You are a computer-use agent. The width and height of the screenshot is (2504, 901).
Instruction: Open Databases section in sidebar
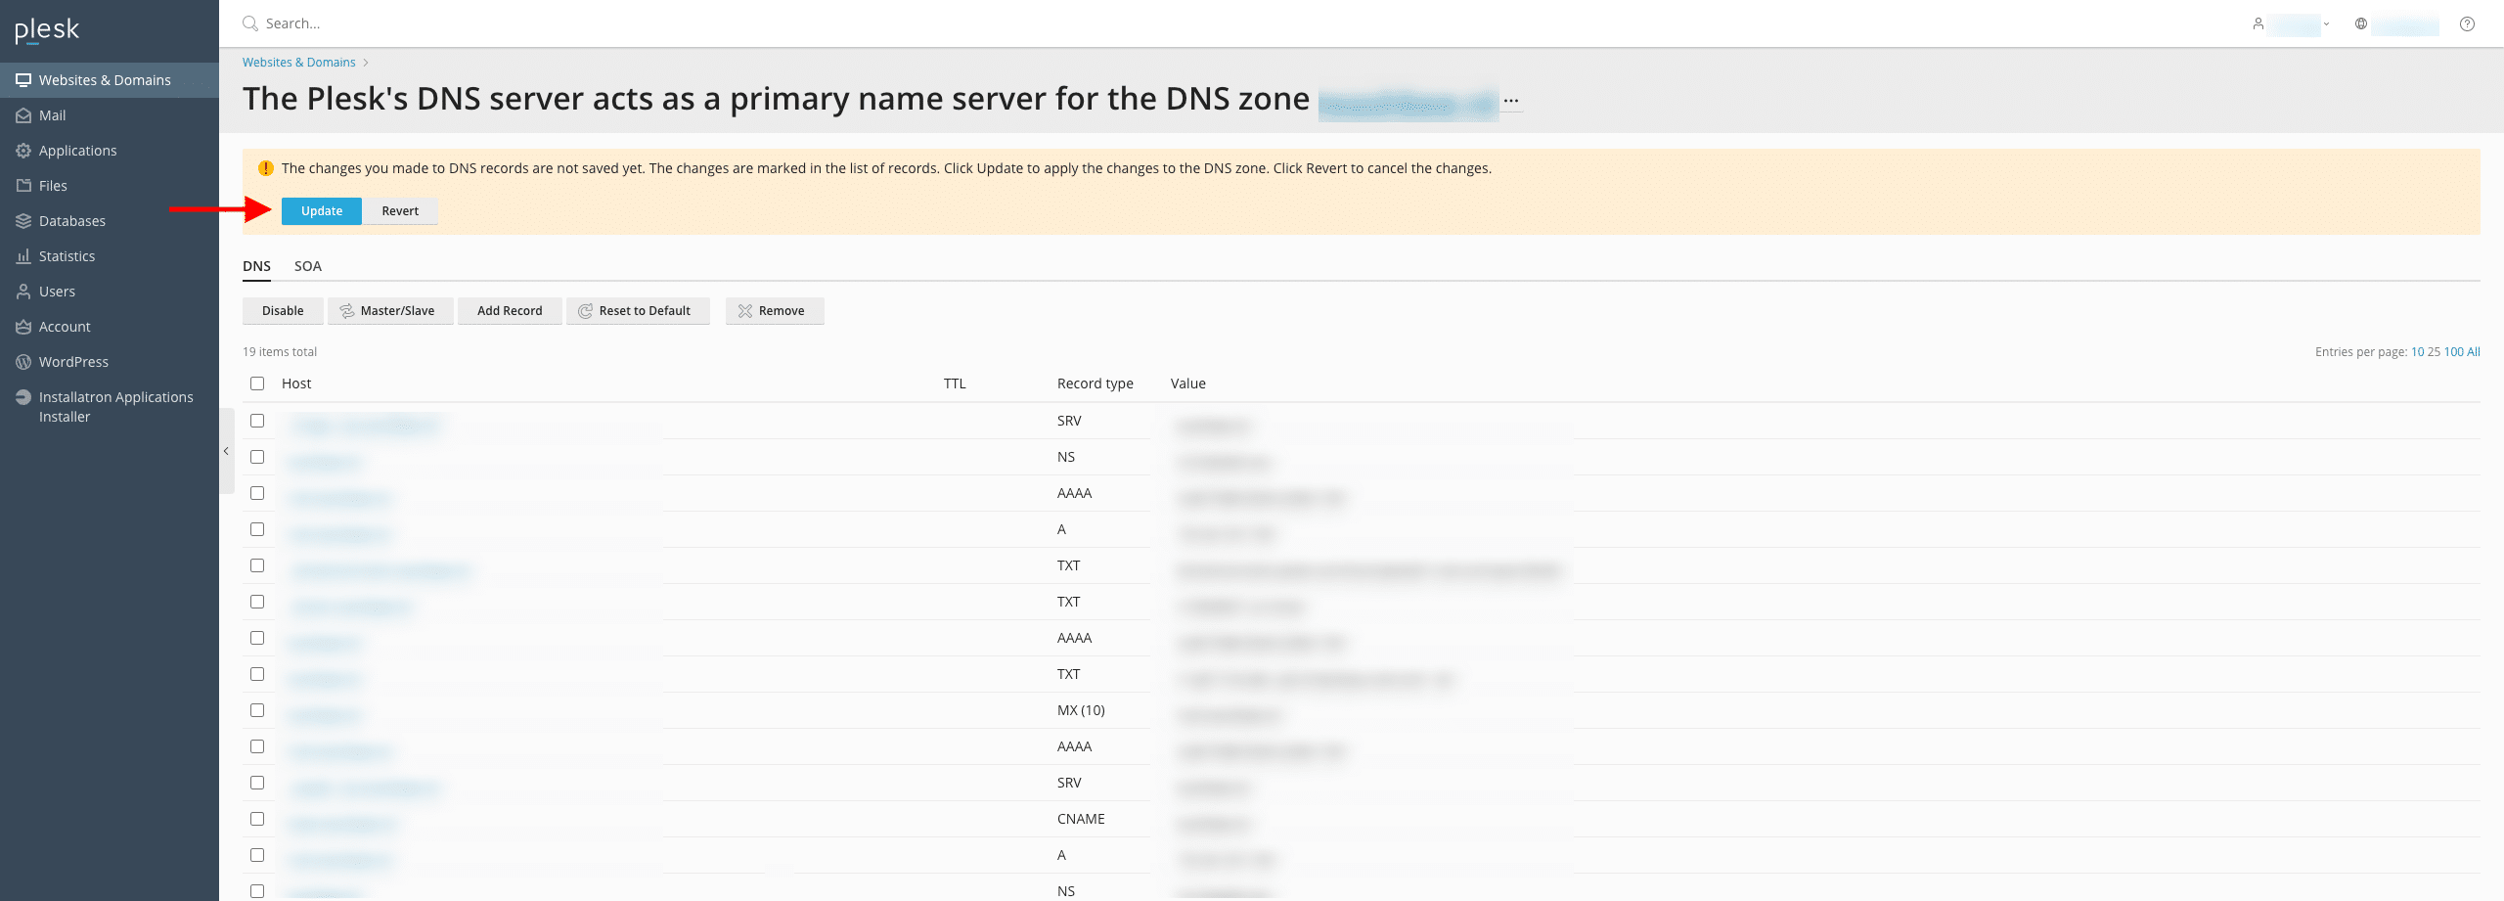[x=110, y=221]
